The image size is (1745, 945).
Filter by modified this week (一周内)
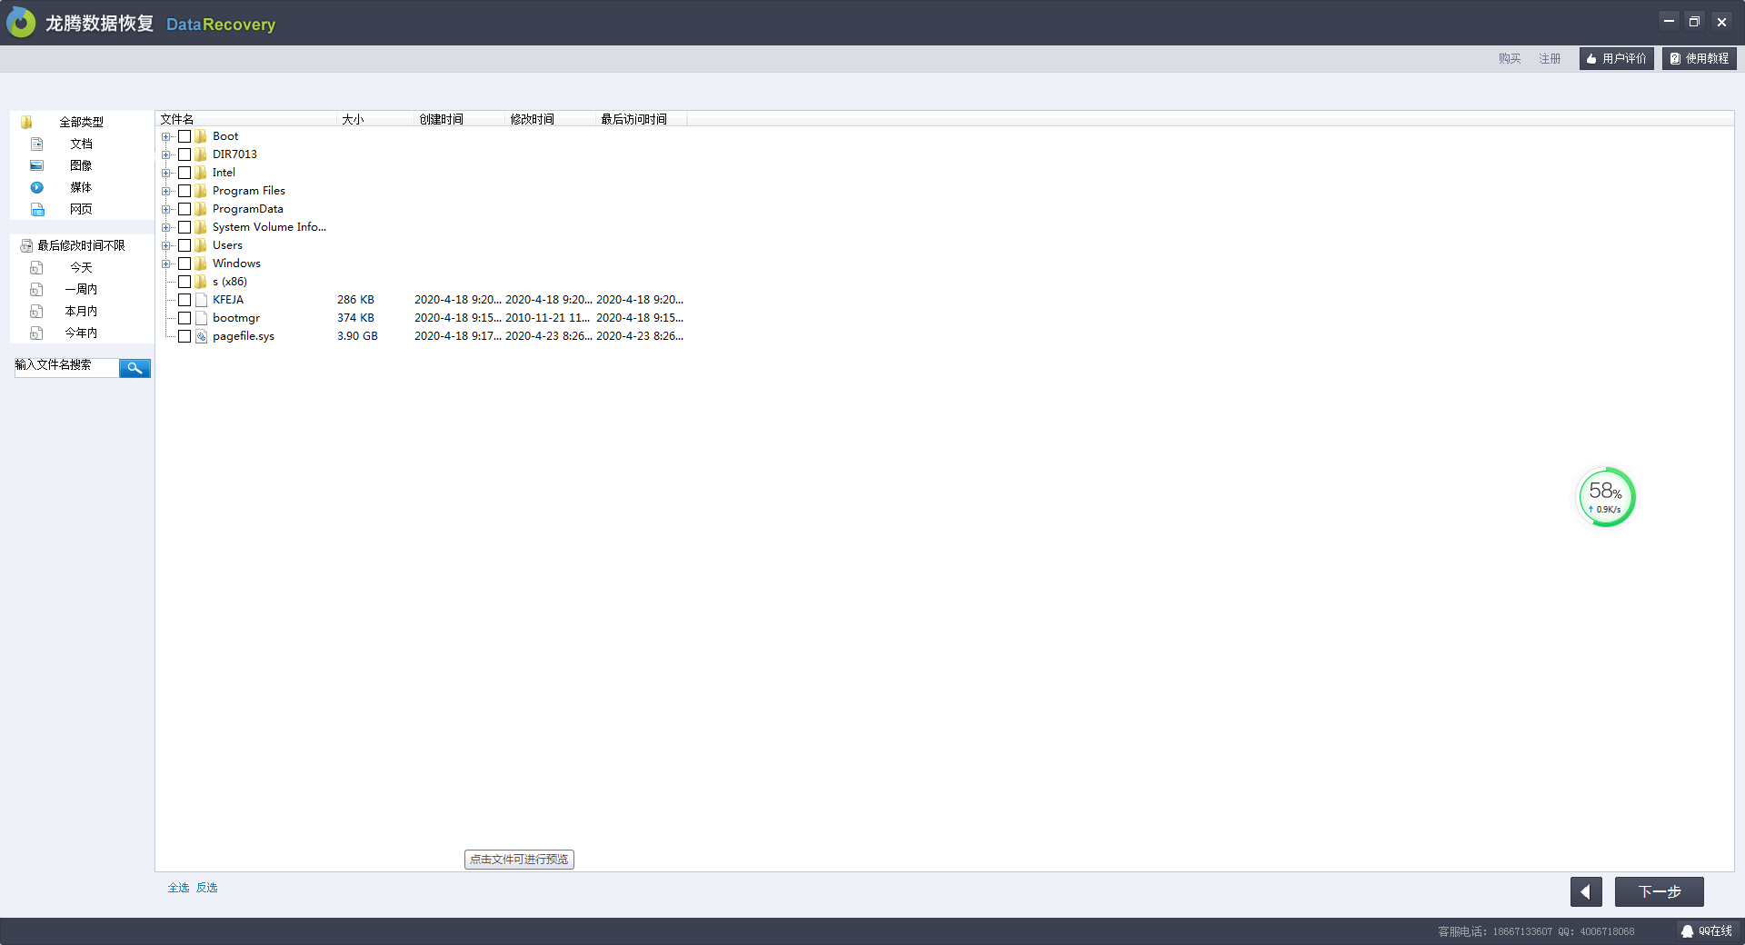click(81, 289)
